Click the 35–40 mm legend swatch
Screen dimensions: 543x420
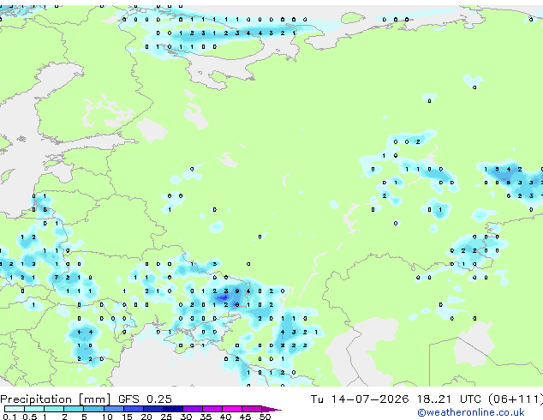point(212,409)
